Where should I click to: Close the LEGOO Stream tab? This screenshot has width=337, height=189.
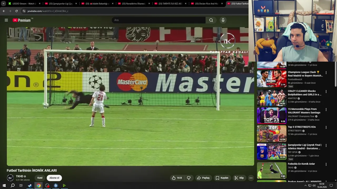coord(40,4)
